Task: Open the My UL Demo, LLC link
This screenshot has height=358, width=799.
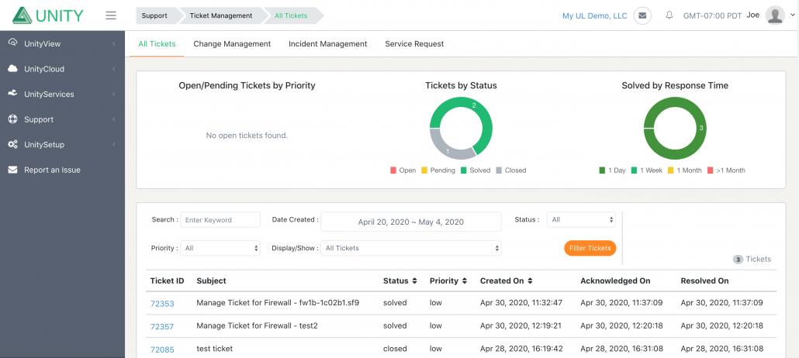Action: pos(595,15)
